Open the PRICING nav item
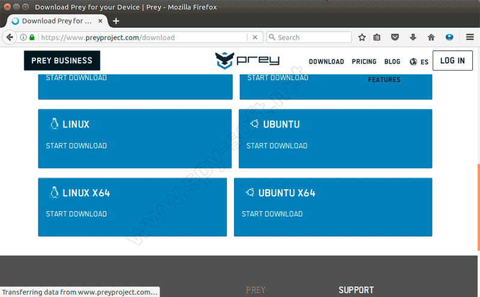 click(364, 62)
